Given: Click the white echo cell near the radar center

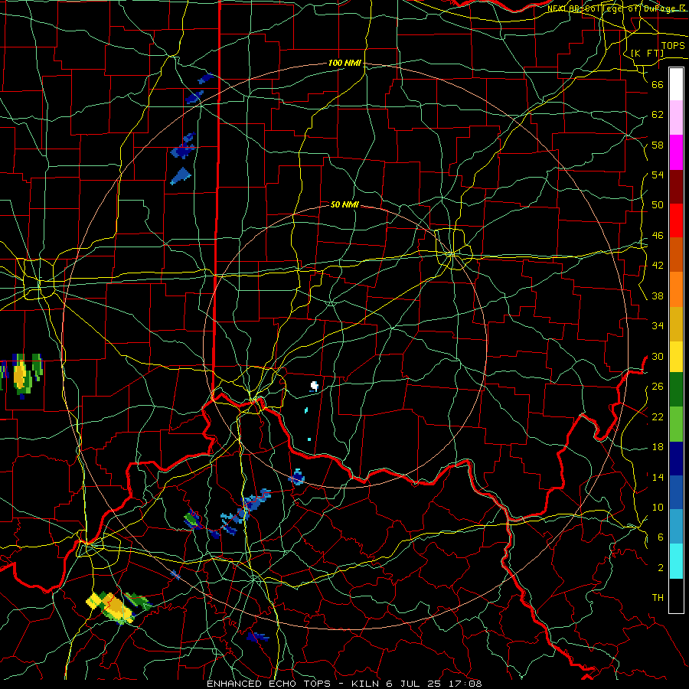Looking at the screenshot, I should (315, 387).
